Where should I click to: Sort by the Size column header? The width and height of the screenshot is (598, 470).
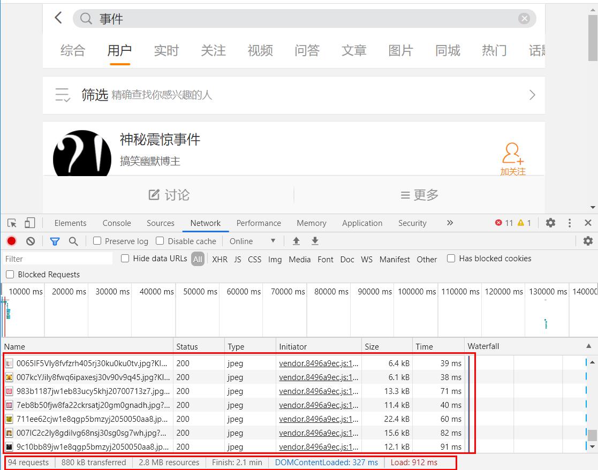(387, 346)
